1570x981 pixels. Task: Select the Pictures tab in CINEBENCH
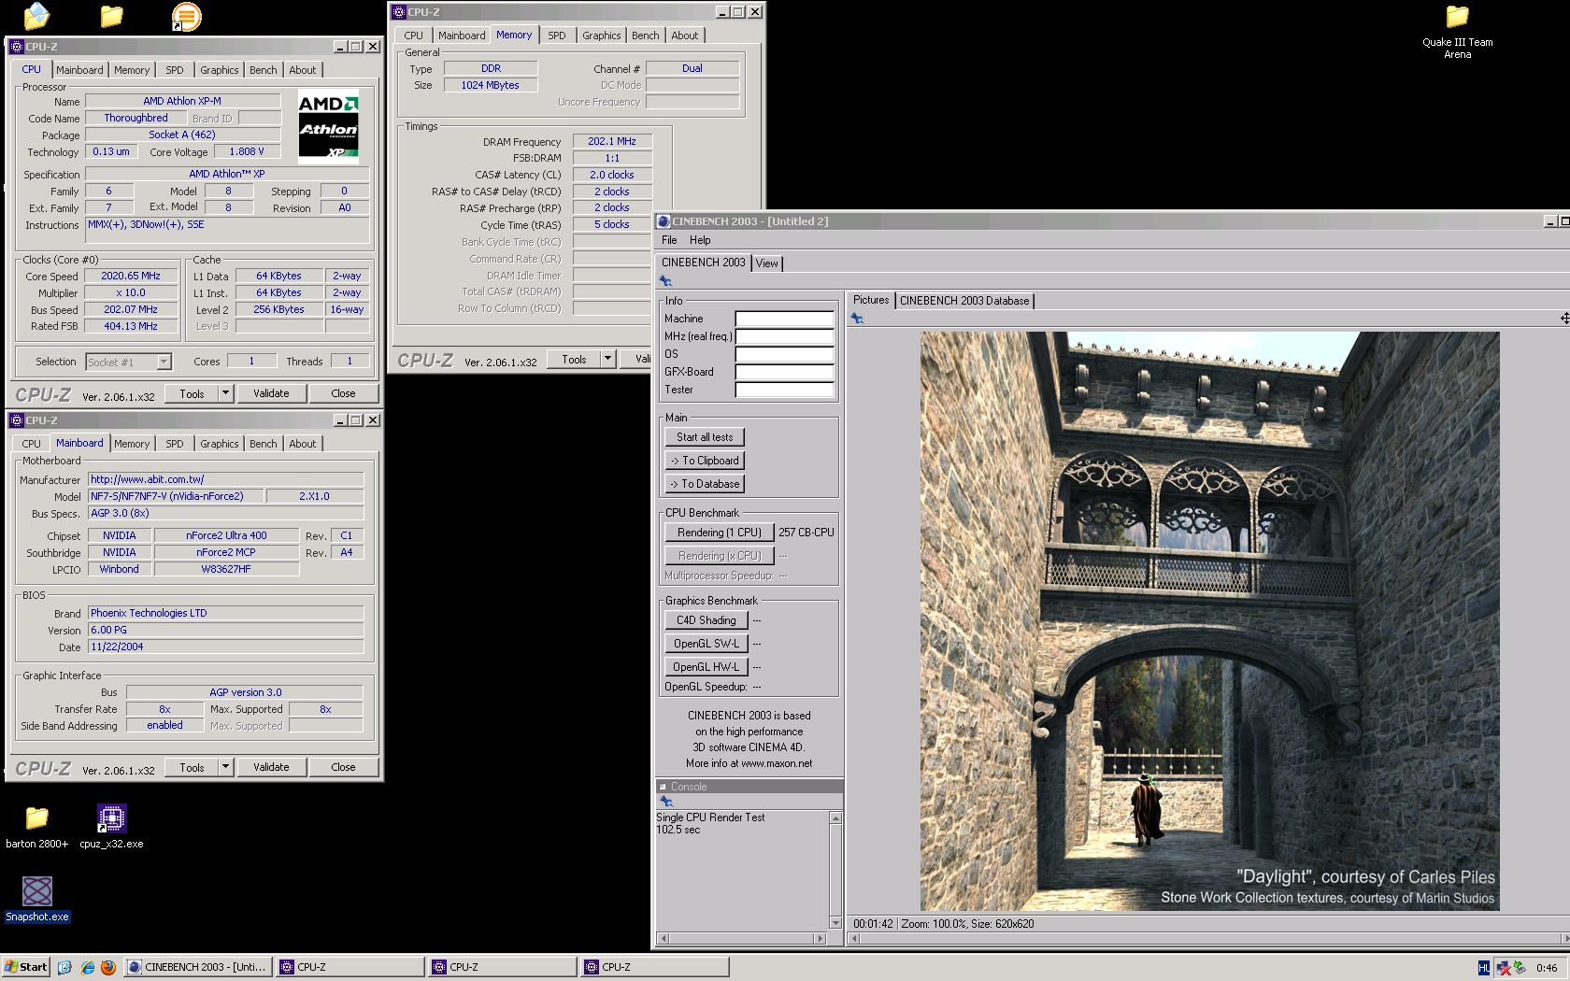click(871, 300)
